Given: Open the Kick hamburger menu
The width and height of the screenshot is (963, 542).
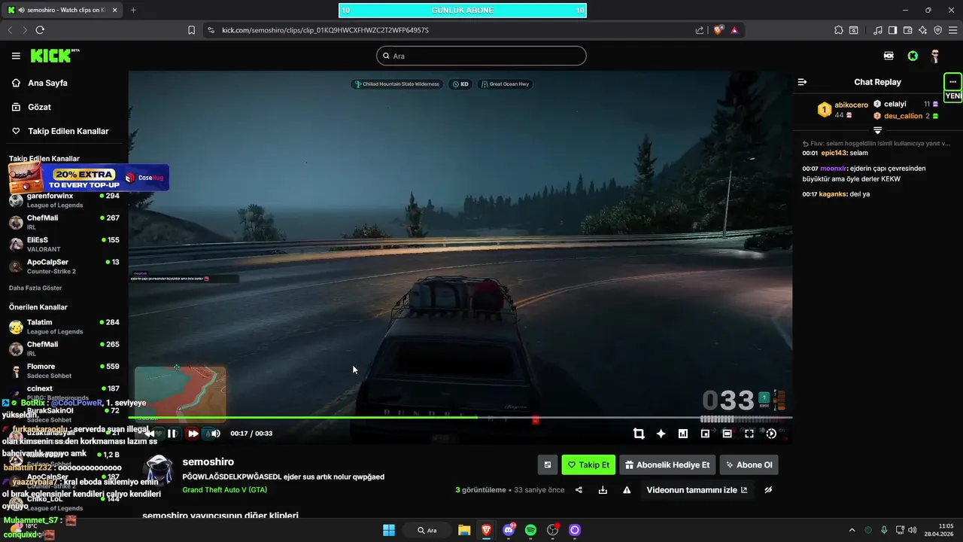Looking at the screenshot, I should point(16,56).
